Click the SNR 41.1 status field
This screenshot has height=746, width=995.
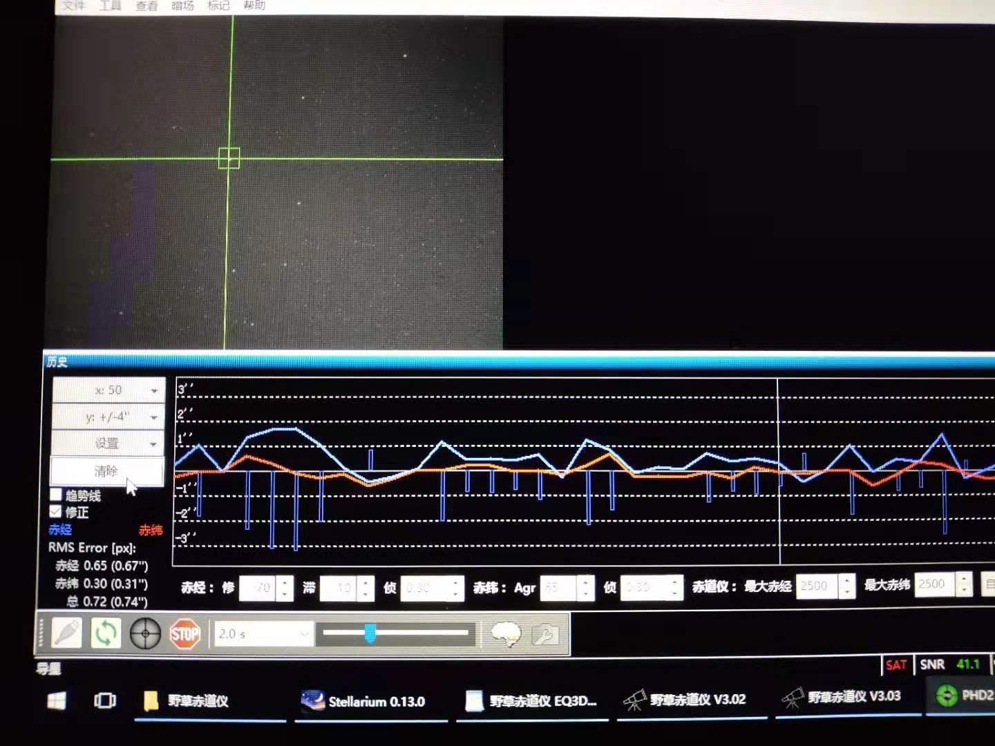coord(950,664)
